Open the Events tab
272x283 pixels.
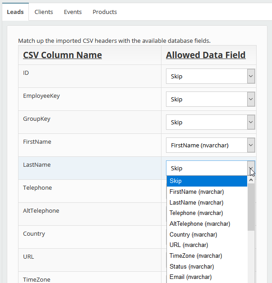[73, 12]
